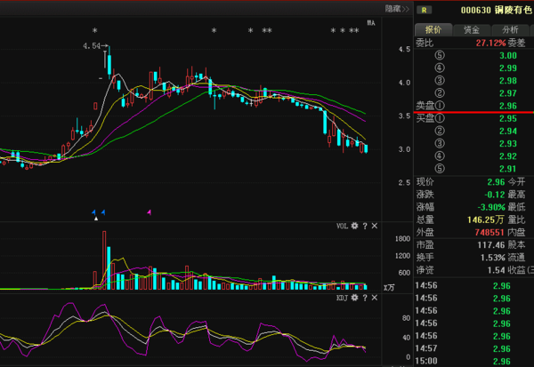Image resolution: width=534 pixels, height=367 pixels.
Task: Switch to the 报价 tab
Action: coord(433,30)
